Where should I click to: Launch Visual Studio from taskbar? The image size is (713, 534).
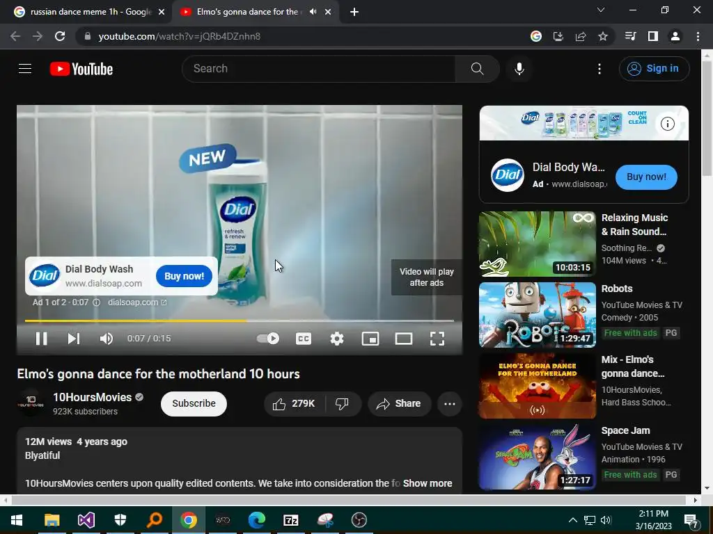pos(86,520)
